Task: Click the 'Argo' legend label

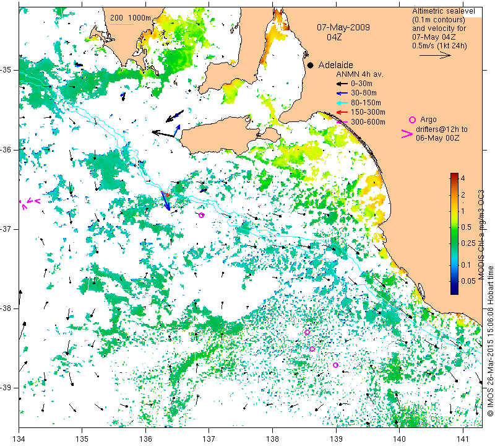Action: (428, 120)
